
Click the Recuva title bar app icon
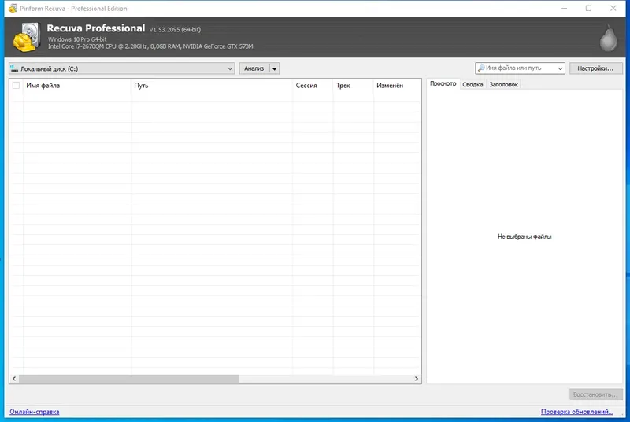pos(13,8)
